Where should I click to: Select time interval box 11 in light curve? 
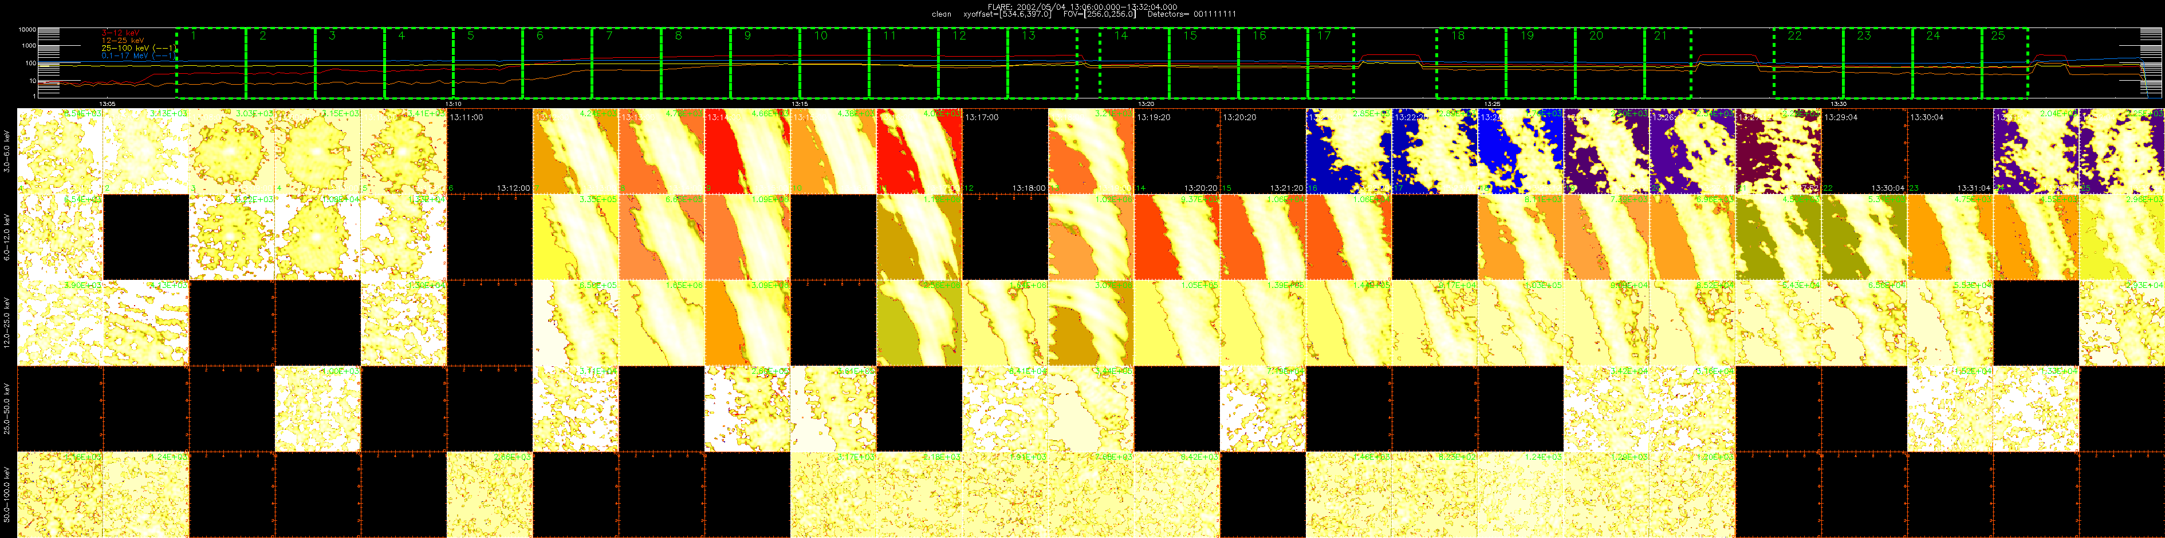point(903,63)
